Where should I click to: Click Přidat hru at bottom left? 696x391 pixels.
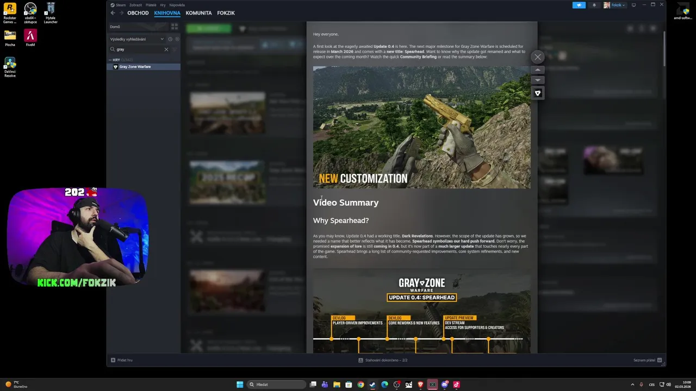(x=122, y=360)
